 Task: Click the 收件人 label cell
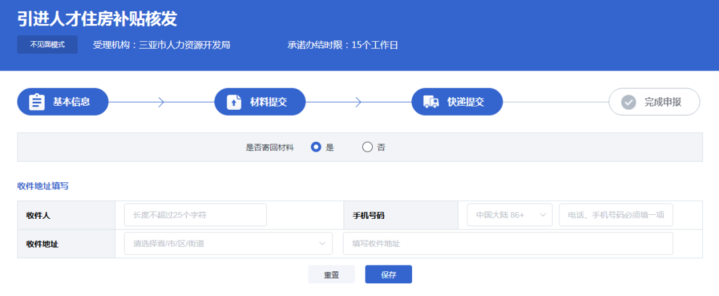coord(67,215)
